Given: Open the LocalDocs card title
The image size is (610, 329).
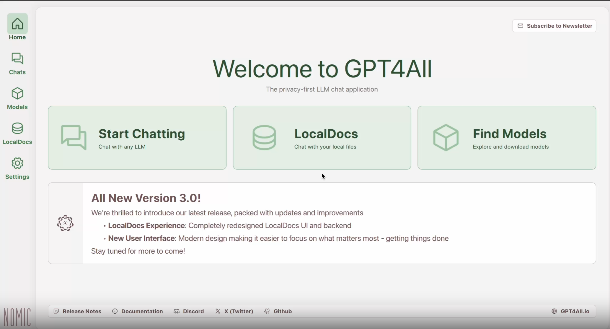Looking at the screenshot, I should click(x=326, y=134).
